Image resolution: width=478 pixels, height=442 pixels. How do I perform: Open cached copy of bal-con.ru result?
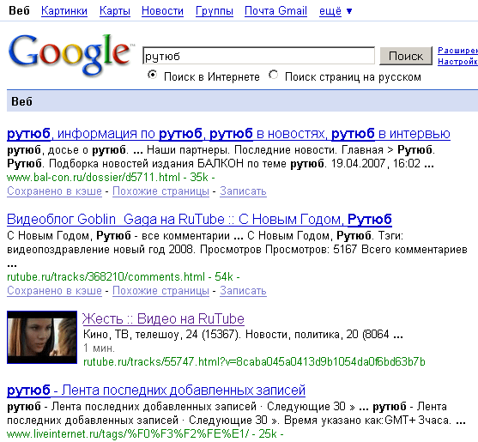54,191
